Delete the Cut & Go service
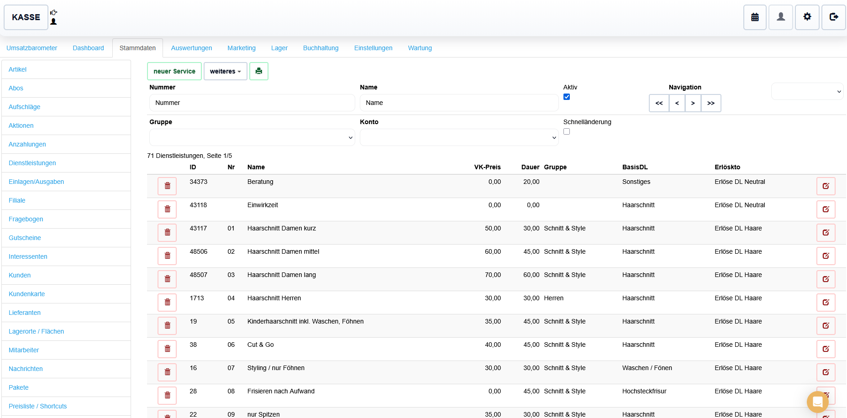This screenshot has width=847, height=418. pyautogui.click(x=167, y=349)
